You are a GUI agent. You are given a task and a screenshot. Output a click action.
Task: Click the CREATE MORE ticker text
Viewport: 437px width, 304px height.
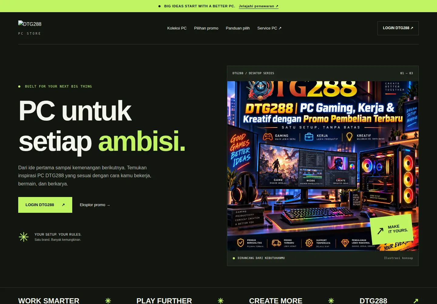[276, 301]
